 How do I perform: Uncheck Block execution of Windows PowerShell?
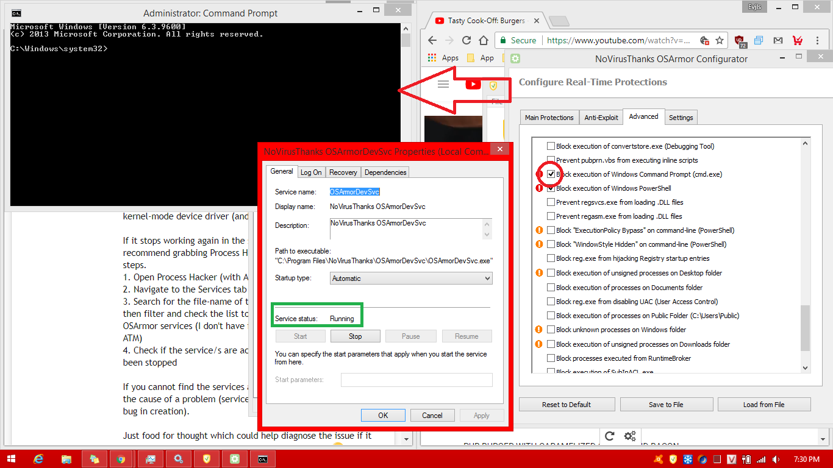pyautogui.click(x=551, y=188)
